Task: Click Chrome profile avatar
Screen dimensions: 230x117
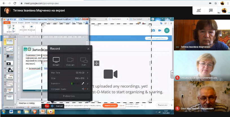Action: (x=222, y=3)
